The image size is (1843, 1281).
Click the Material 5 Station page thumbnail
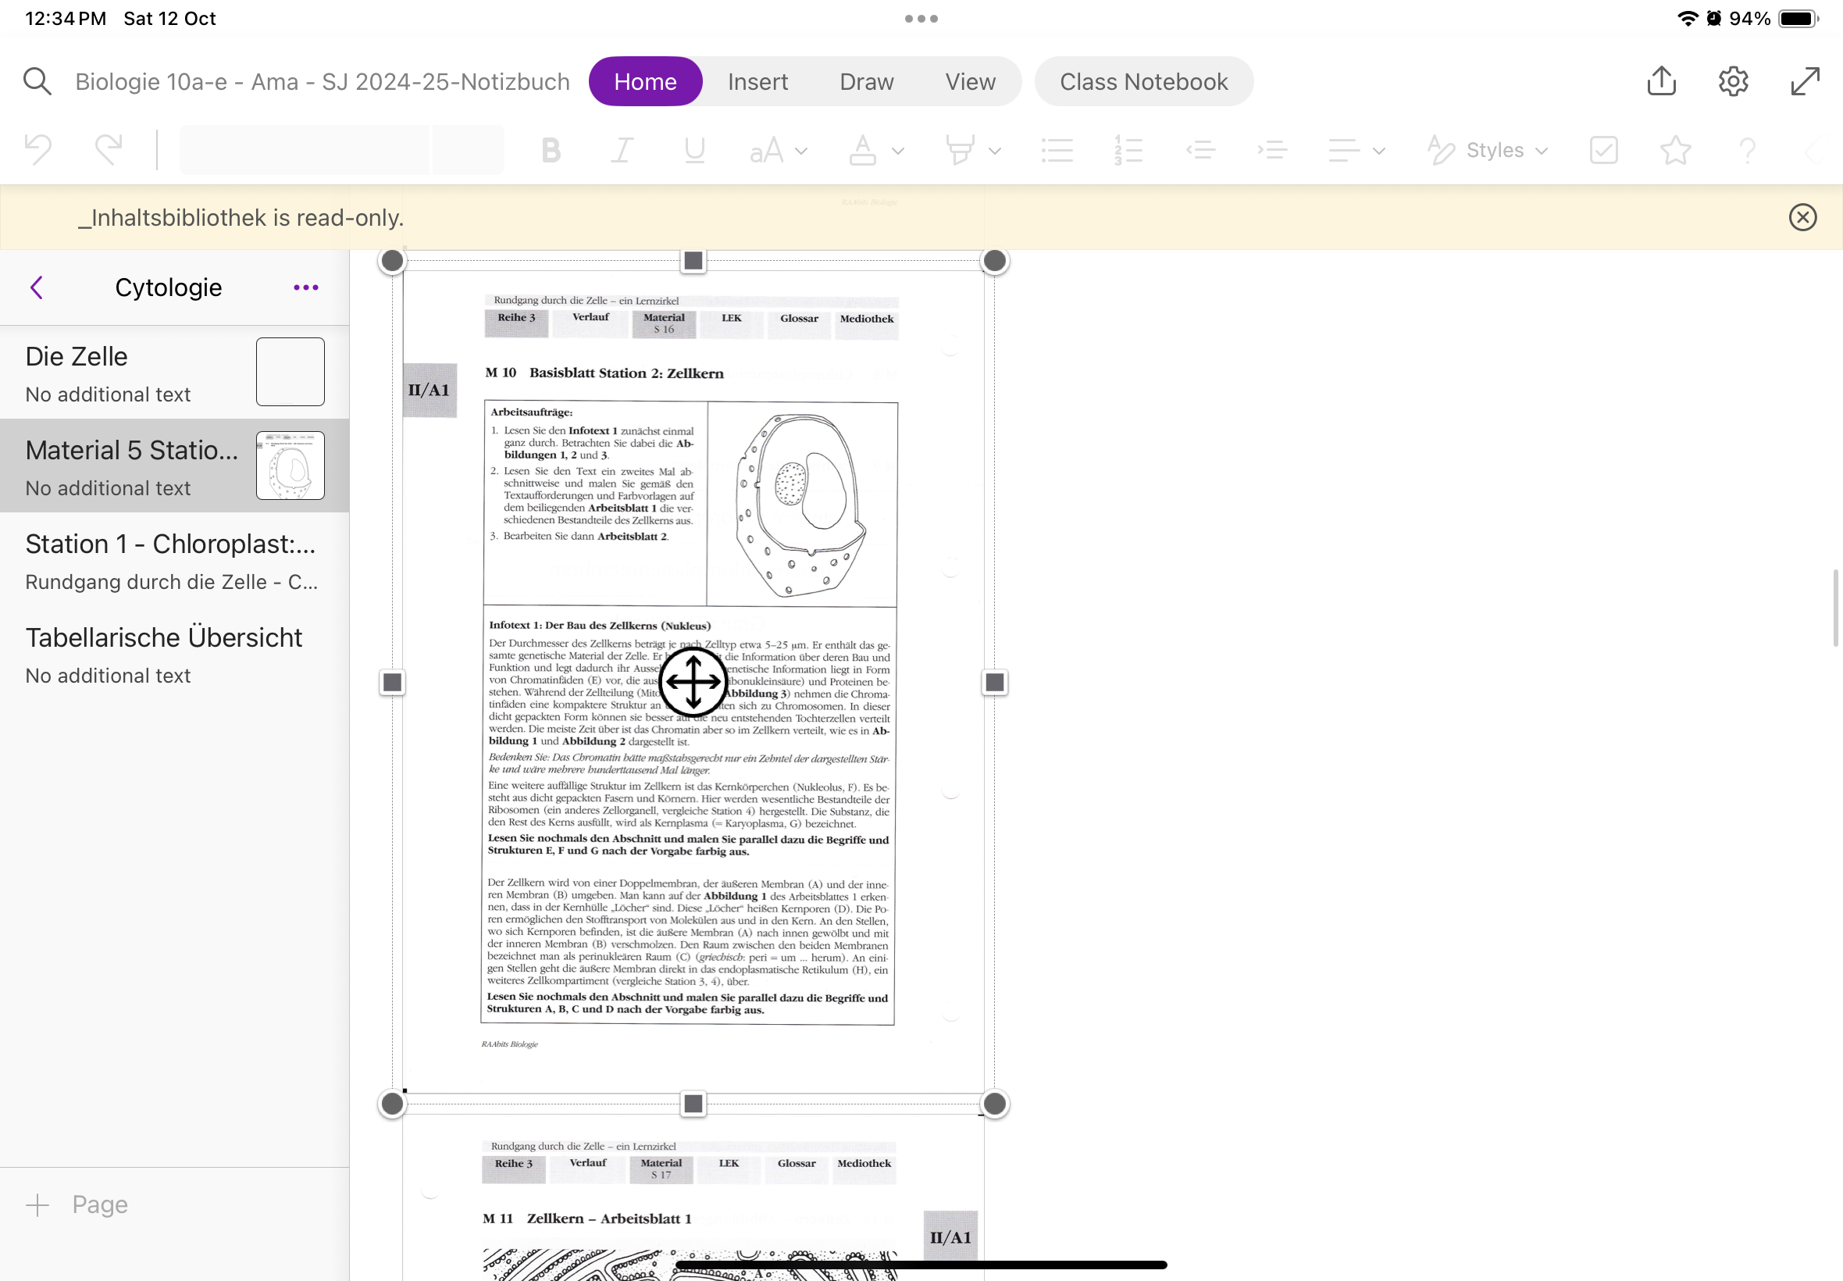coord(290,466)
